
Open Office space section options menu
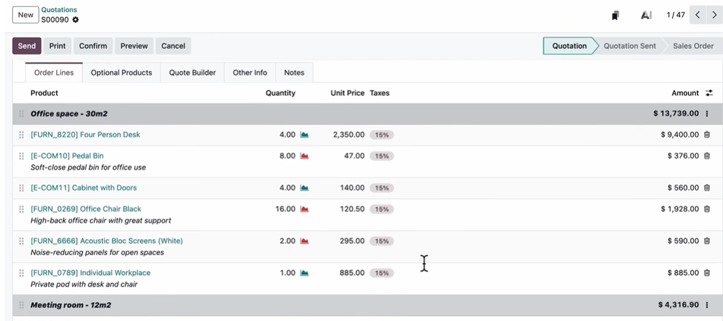[x=707, y=114]
